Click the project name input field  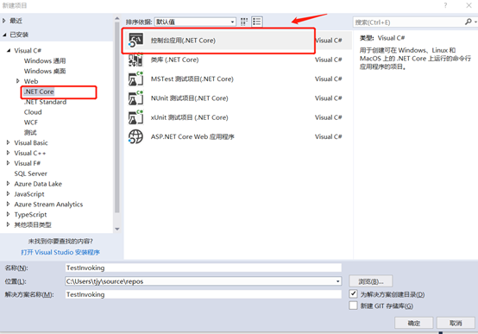coord(204,268)
